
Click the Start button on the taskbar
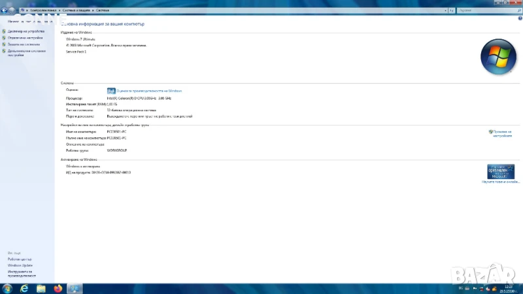click(x=8, y=288)
